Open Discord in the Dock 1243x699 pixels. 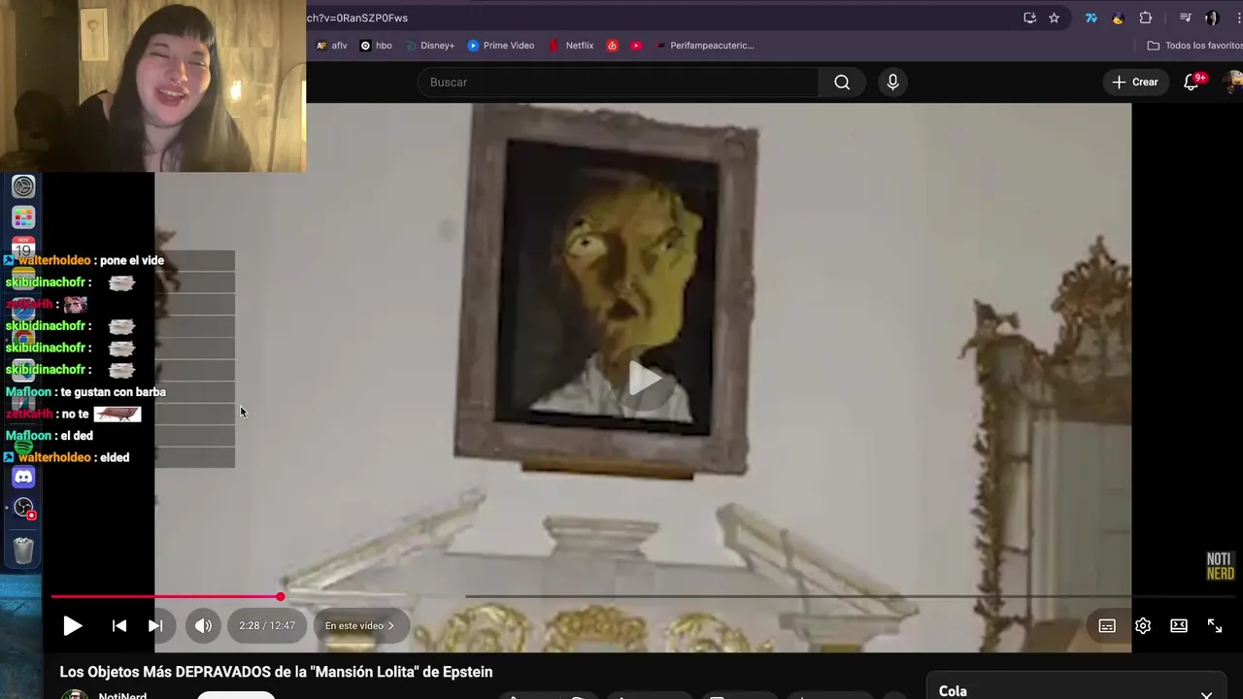pos(23,477)
